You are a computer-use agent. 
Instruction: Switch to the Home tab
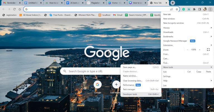pyautogui.click(x=116, y=3)
